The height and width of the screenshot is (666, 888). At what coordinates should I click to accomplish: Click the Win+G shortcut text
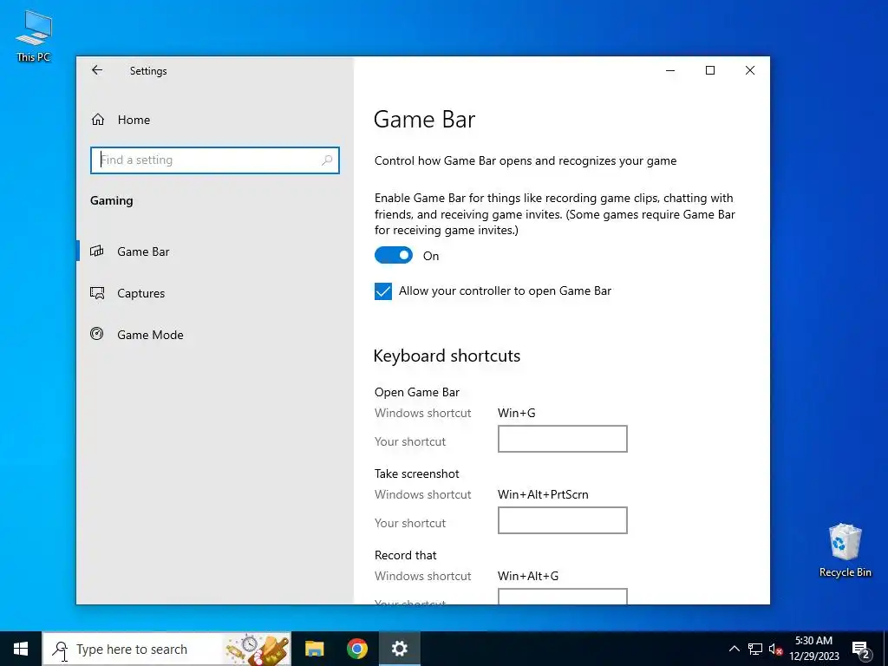(517, 413)
